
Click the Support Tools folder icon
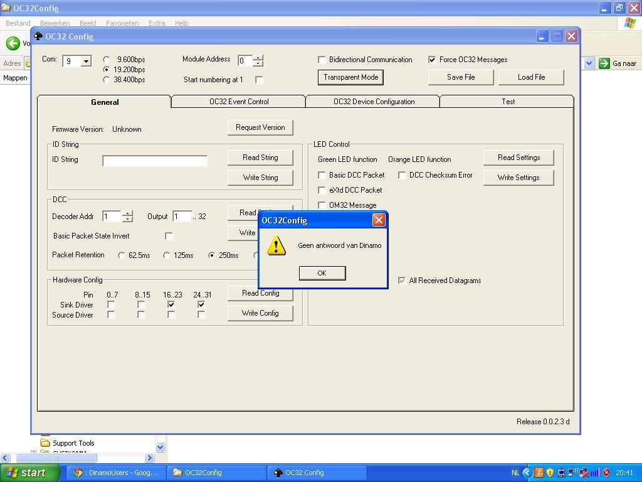pos(45,442)
